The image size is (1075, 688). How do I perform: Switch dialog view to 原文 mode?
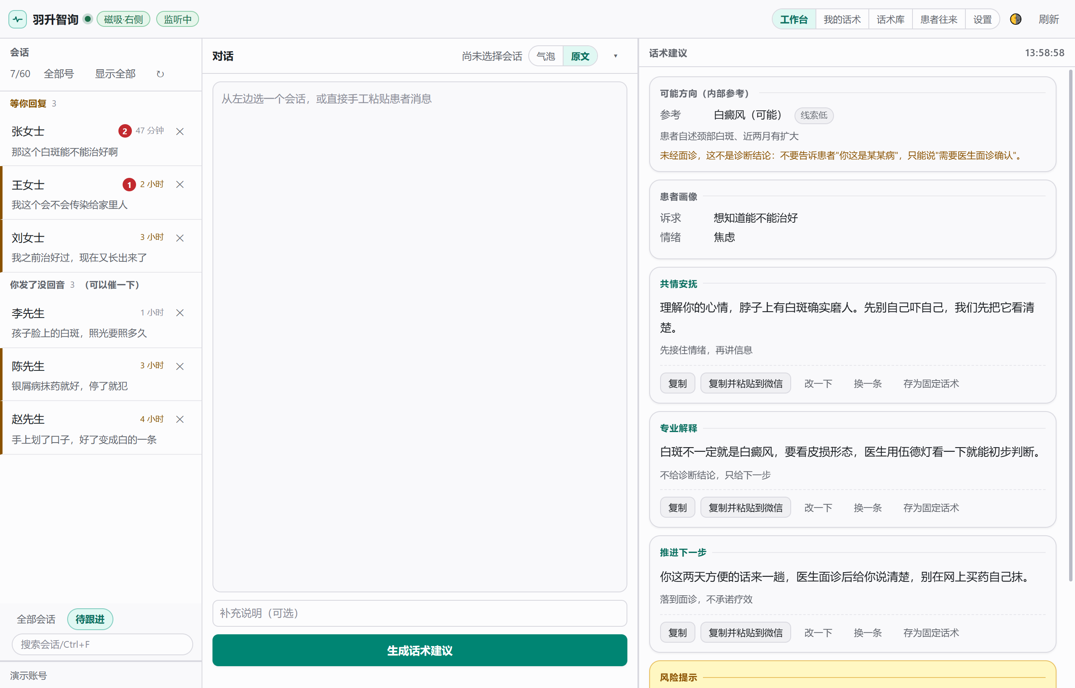580,56
